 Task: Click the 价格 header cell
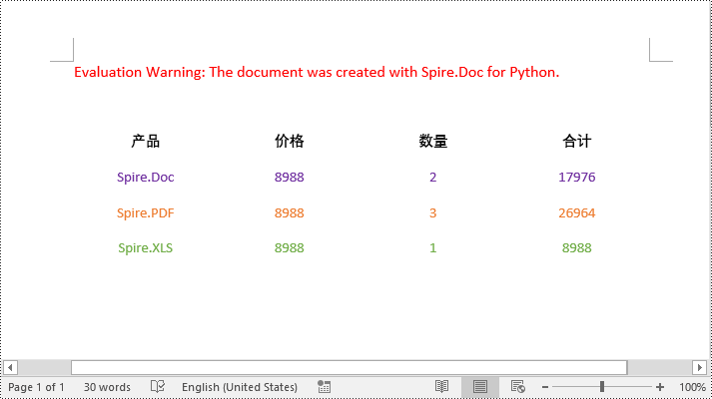[290, 141]
